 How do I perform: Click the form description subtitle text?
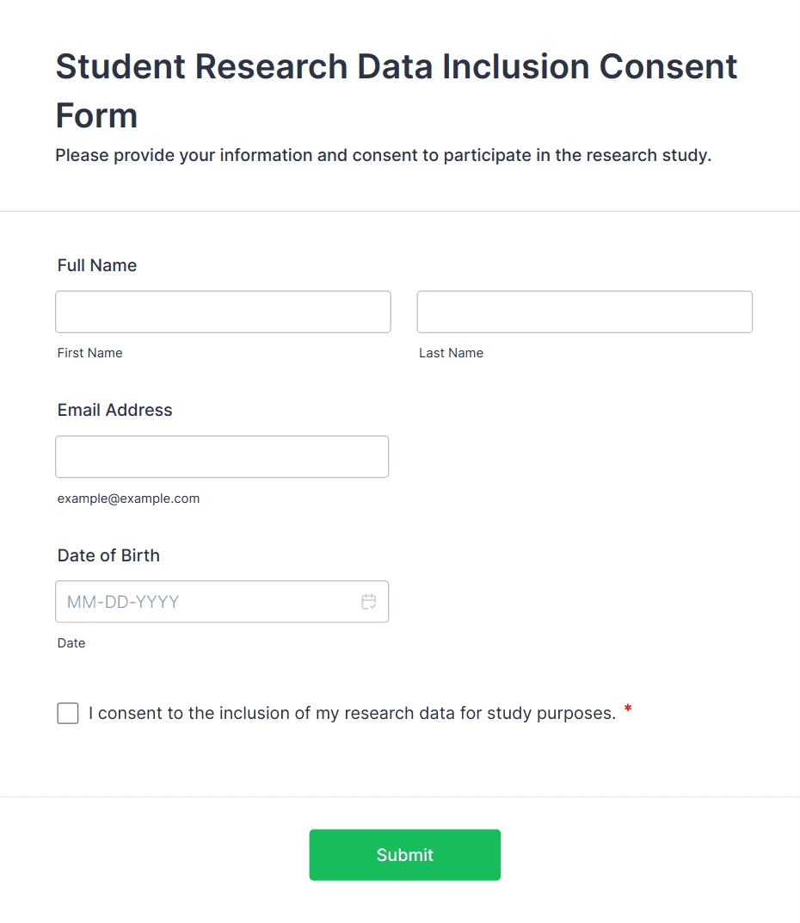click(x=383, y=156)
